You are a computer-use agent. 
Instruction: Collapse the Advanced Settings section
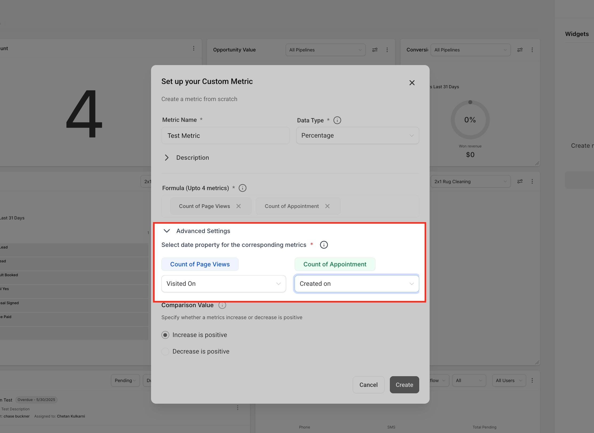167,231
